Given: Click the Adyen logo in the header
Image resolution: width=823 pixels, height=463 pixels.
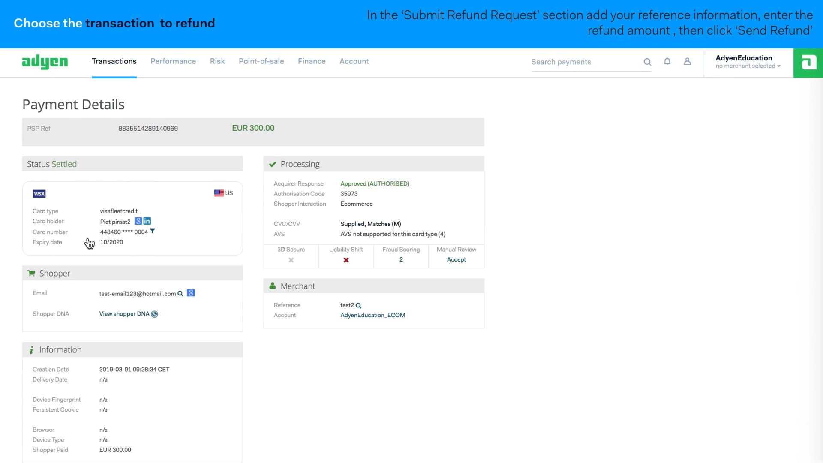Looking at the screenshot, I should 45,62.
